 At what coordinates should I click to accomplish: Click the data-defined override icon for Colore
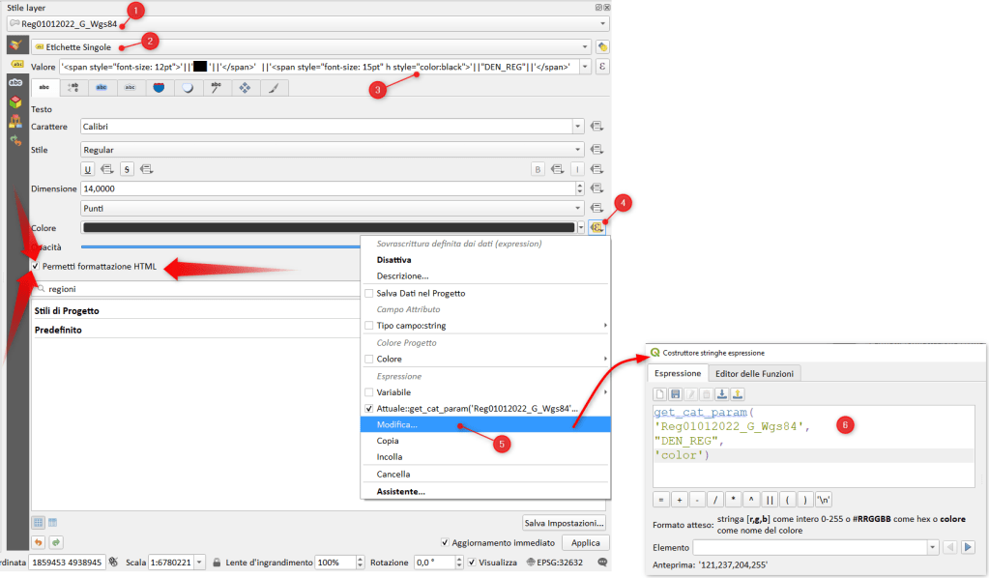coord(597,227)
